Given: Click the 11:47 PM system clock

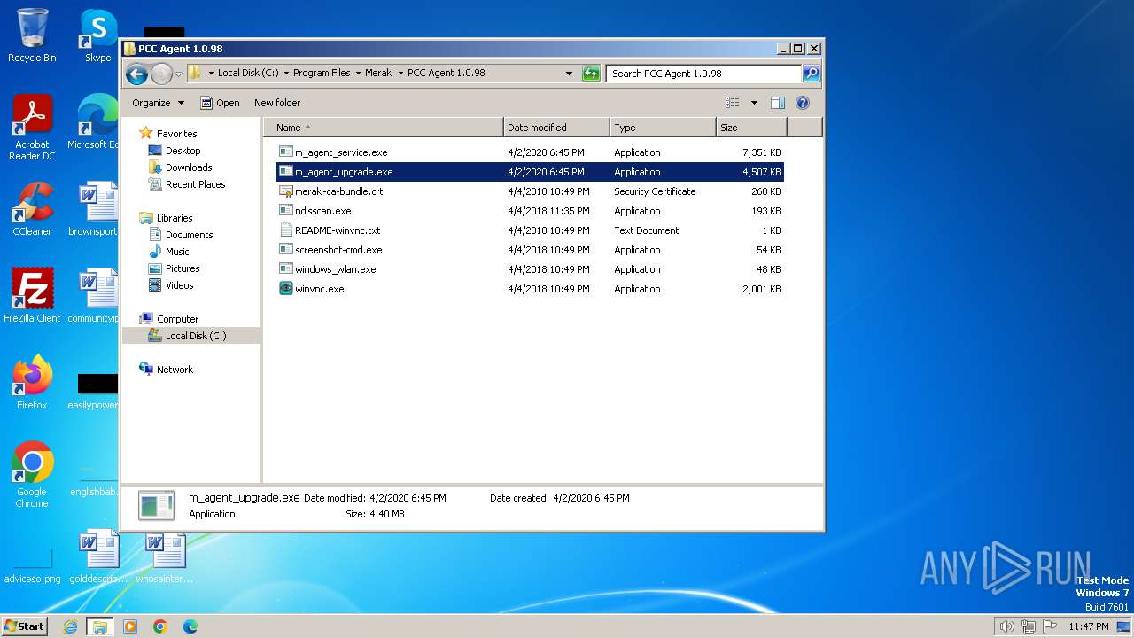Looking at the screenshot, I should (1089, 626).
